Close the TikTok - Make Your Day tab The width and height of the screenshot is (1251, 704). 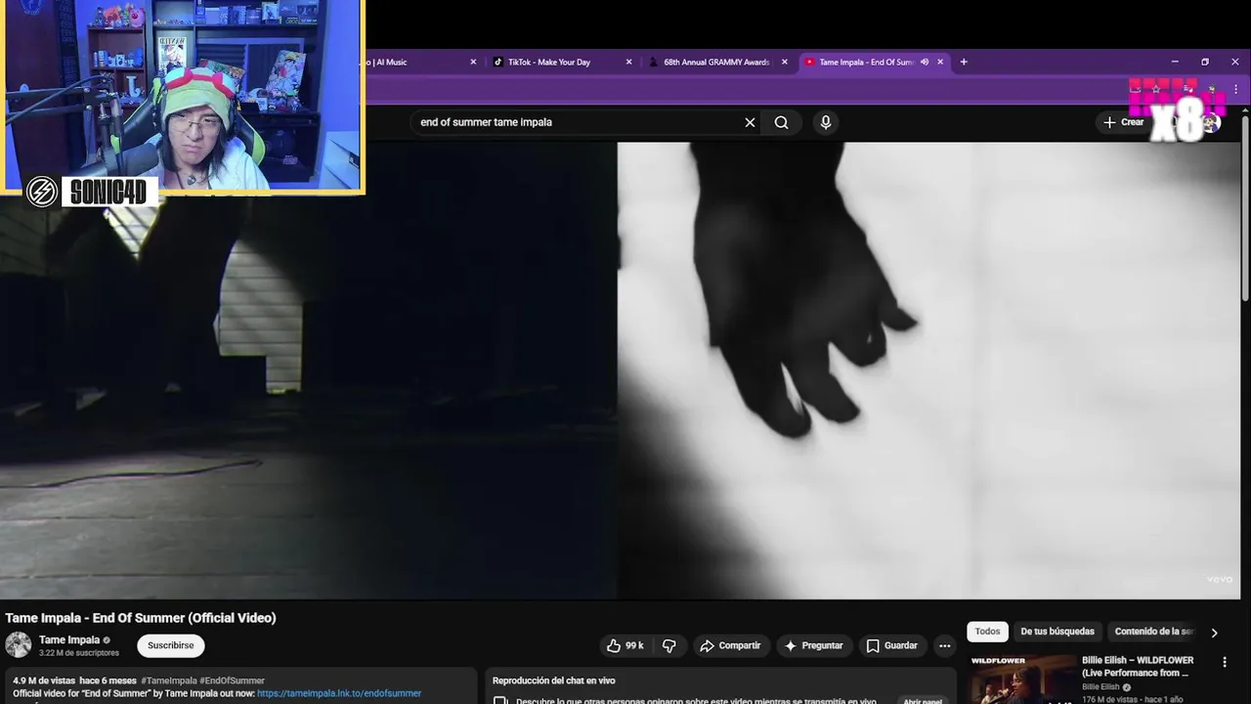pyautogui.click(x=628, y=62)
